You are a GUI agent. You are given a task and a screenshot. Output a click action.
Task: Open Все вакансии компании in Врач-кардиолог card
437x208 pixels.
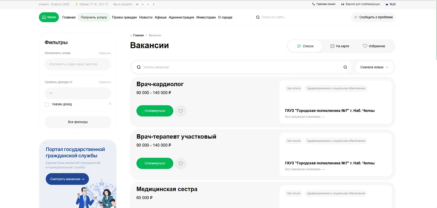coord(305,117)
